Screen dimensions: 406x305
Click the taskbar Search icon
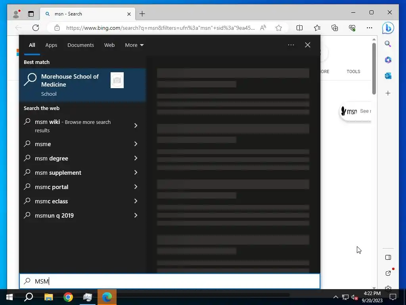coord(29,297)
